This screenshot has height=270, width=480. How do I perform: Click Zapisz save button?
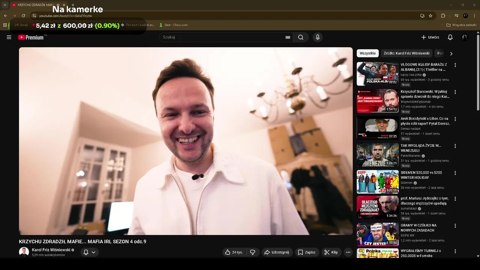click(x=307, y=252)
